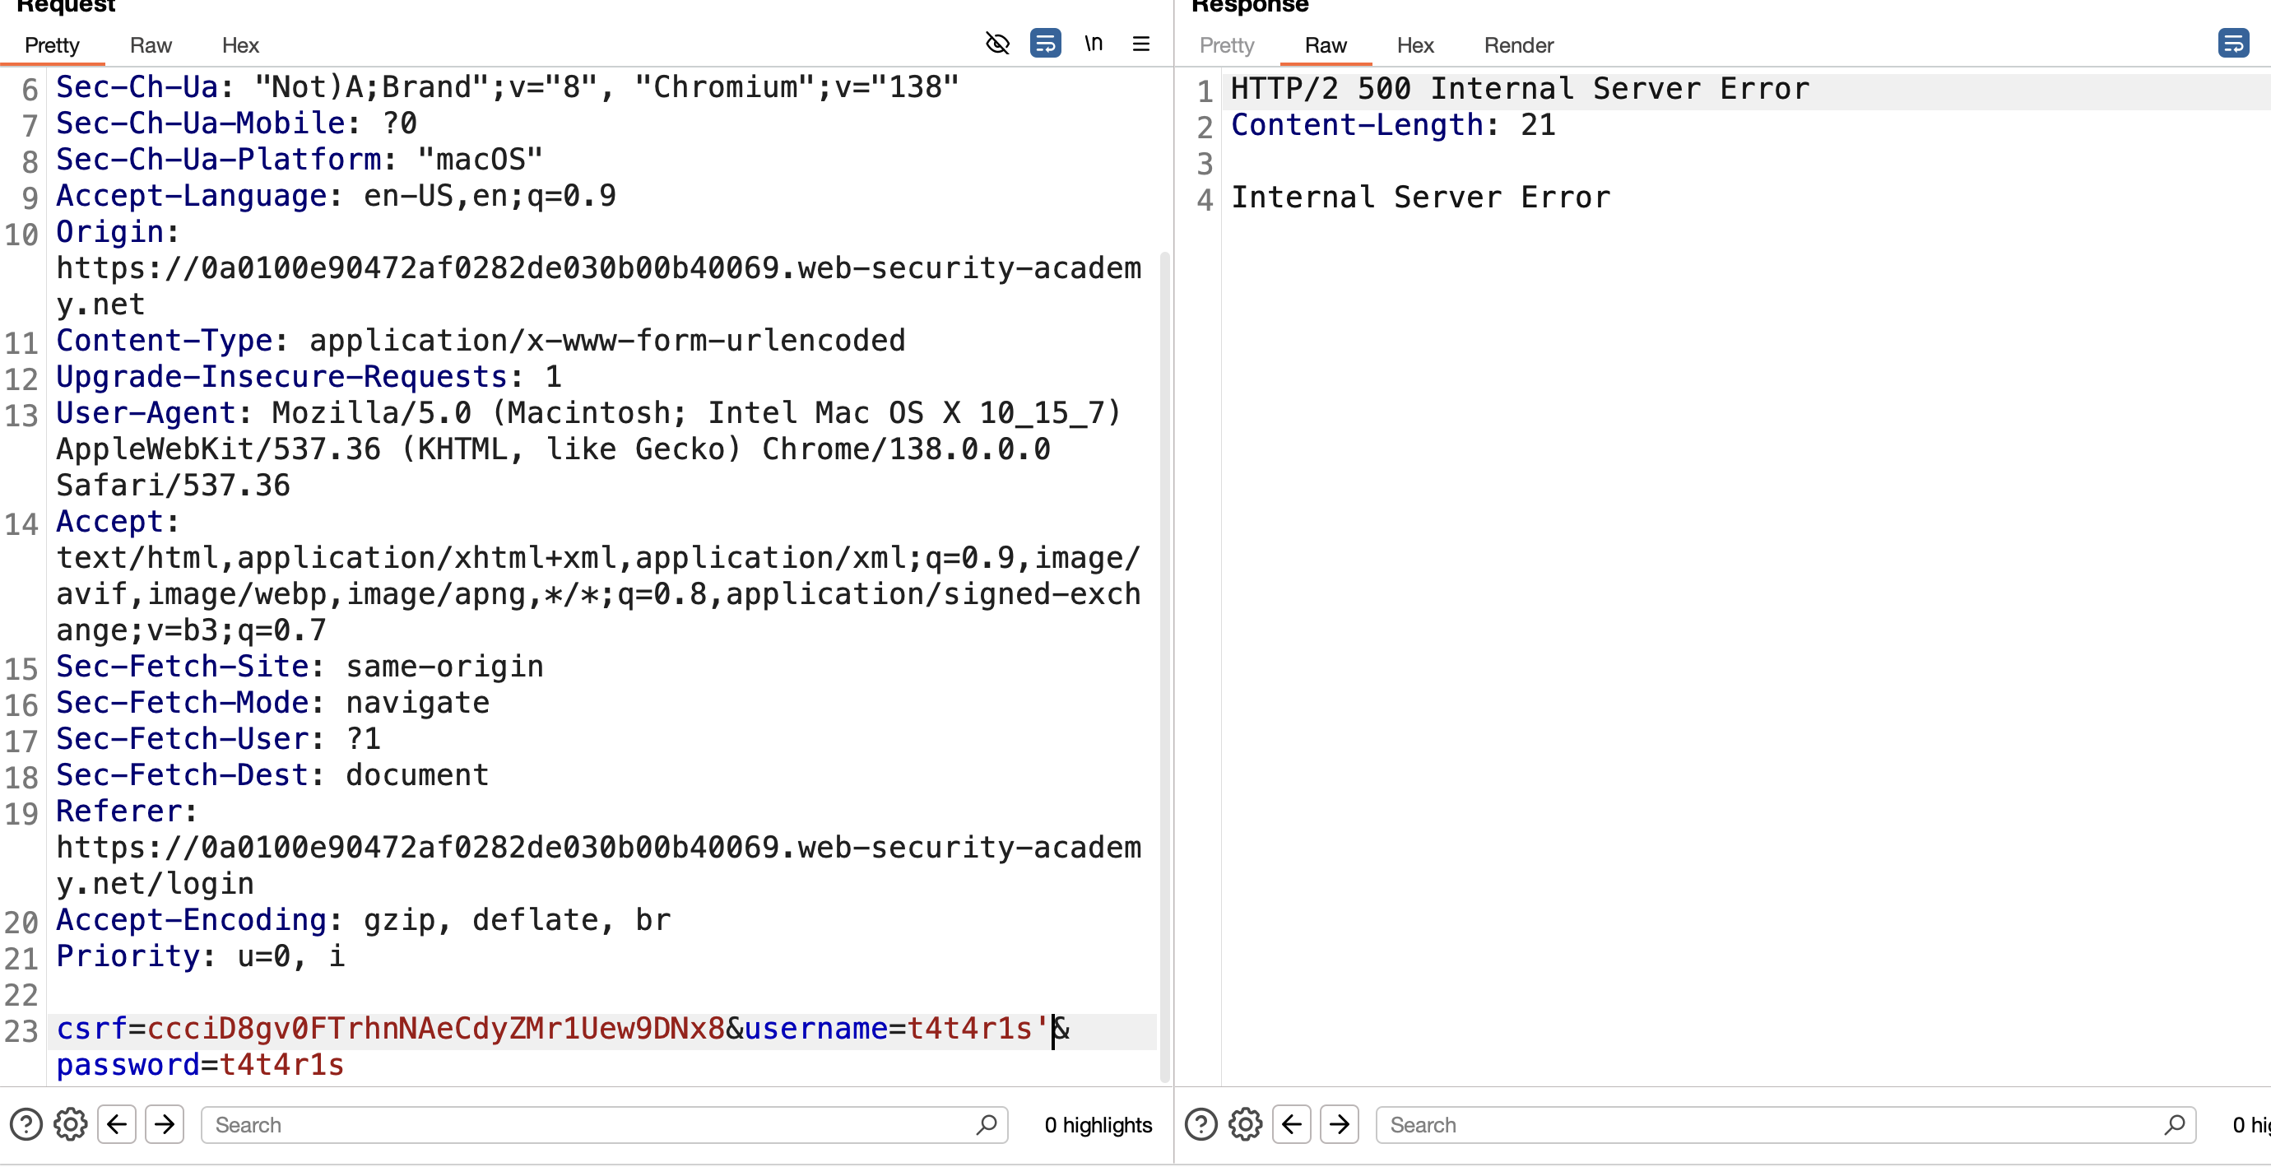The height and width of the screenshot is (1167, 2271).
Task: Open request panel help icon
Action: (26, 1125)
